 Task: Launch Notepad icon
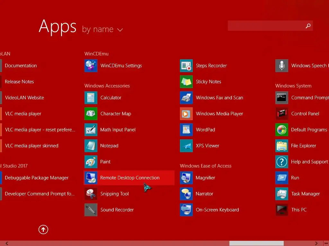coord(91,146)
